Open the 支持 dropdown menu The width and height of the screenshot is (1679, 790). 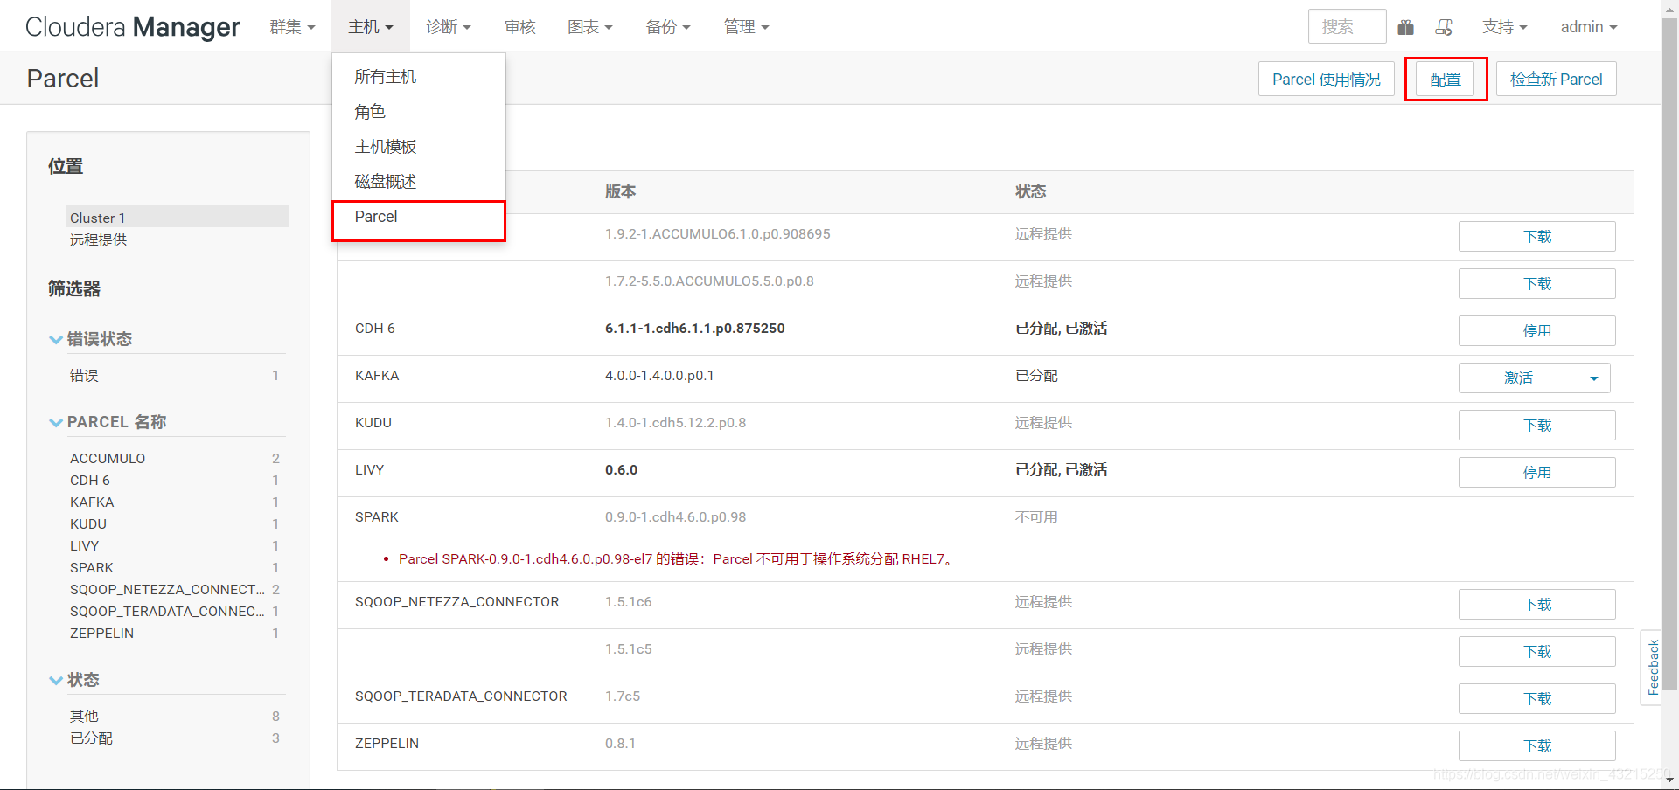[1505, 27]
